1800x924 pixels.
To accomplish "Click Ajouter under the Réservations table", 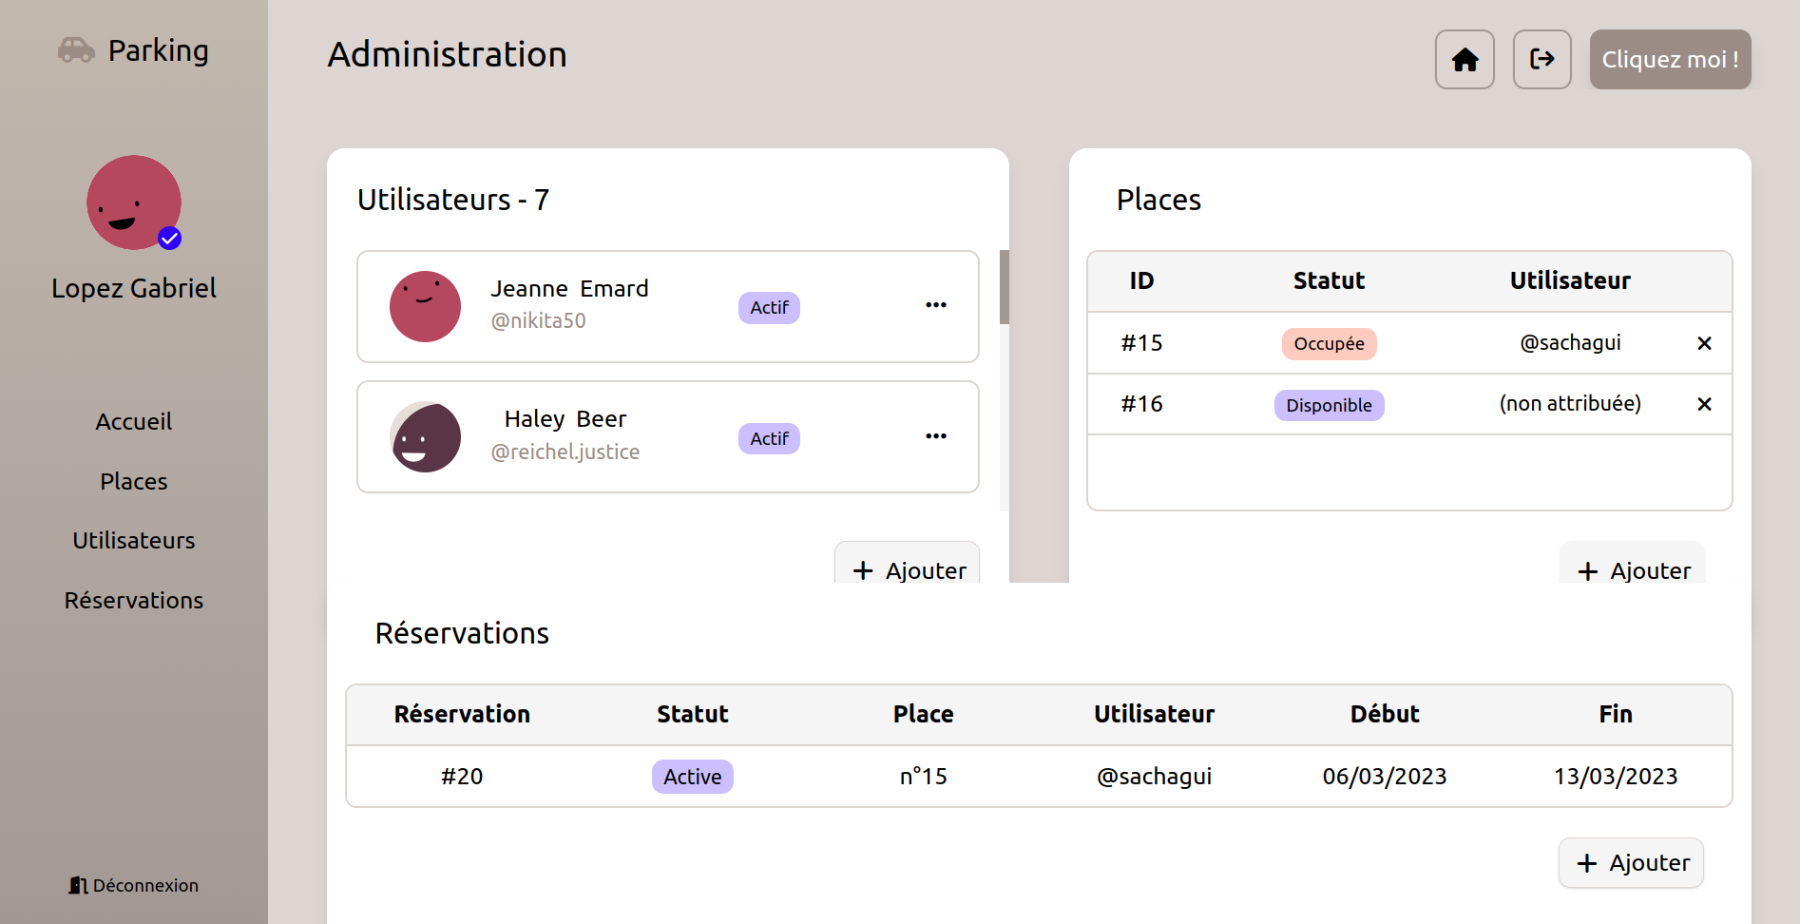I will tap(1631, 862).
